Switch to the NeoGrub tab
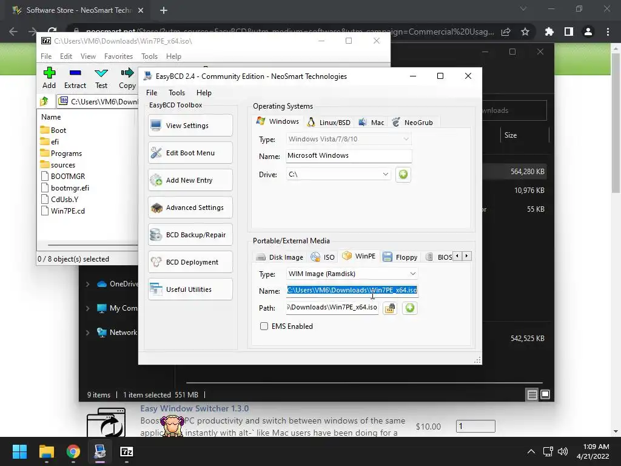This screenshot has height=466, width=621. coord(412,123)
